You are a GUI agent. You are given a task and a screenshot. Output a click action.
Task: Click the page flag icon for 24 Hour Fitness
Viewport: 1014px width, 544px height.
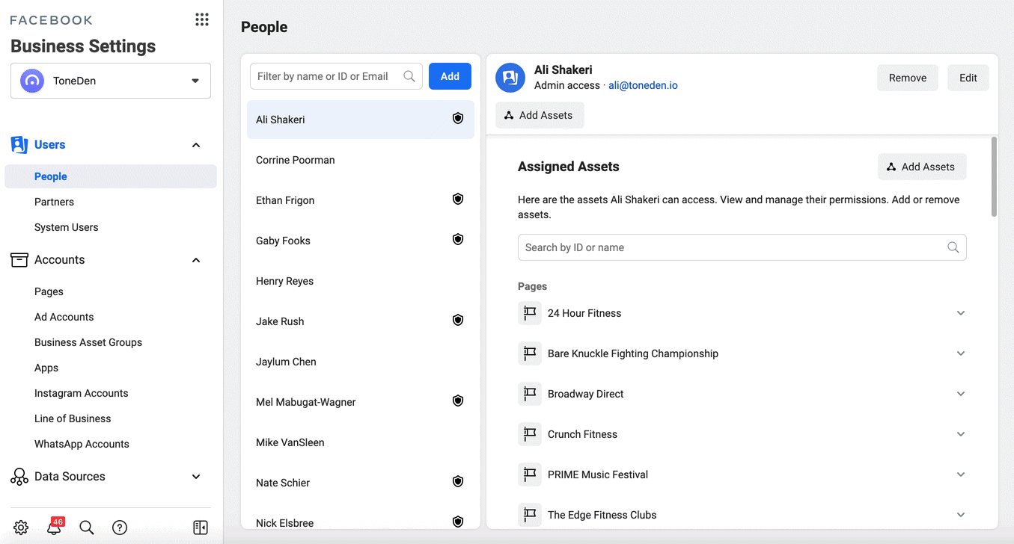530,313
